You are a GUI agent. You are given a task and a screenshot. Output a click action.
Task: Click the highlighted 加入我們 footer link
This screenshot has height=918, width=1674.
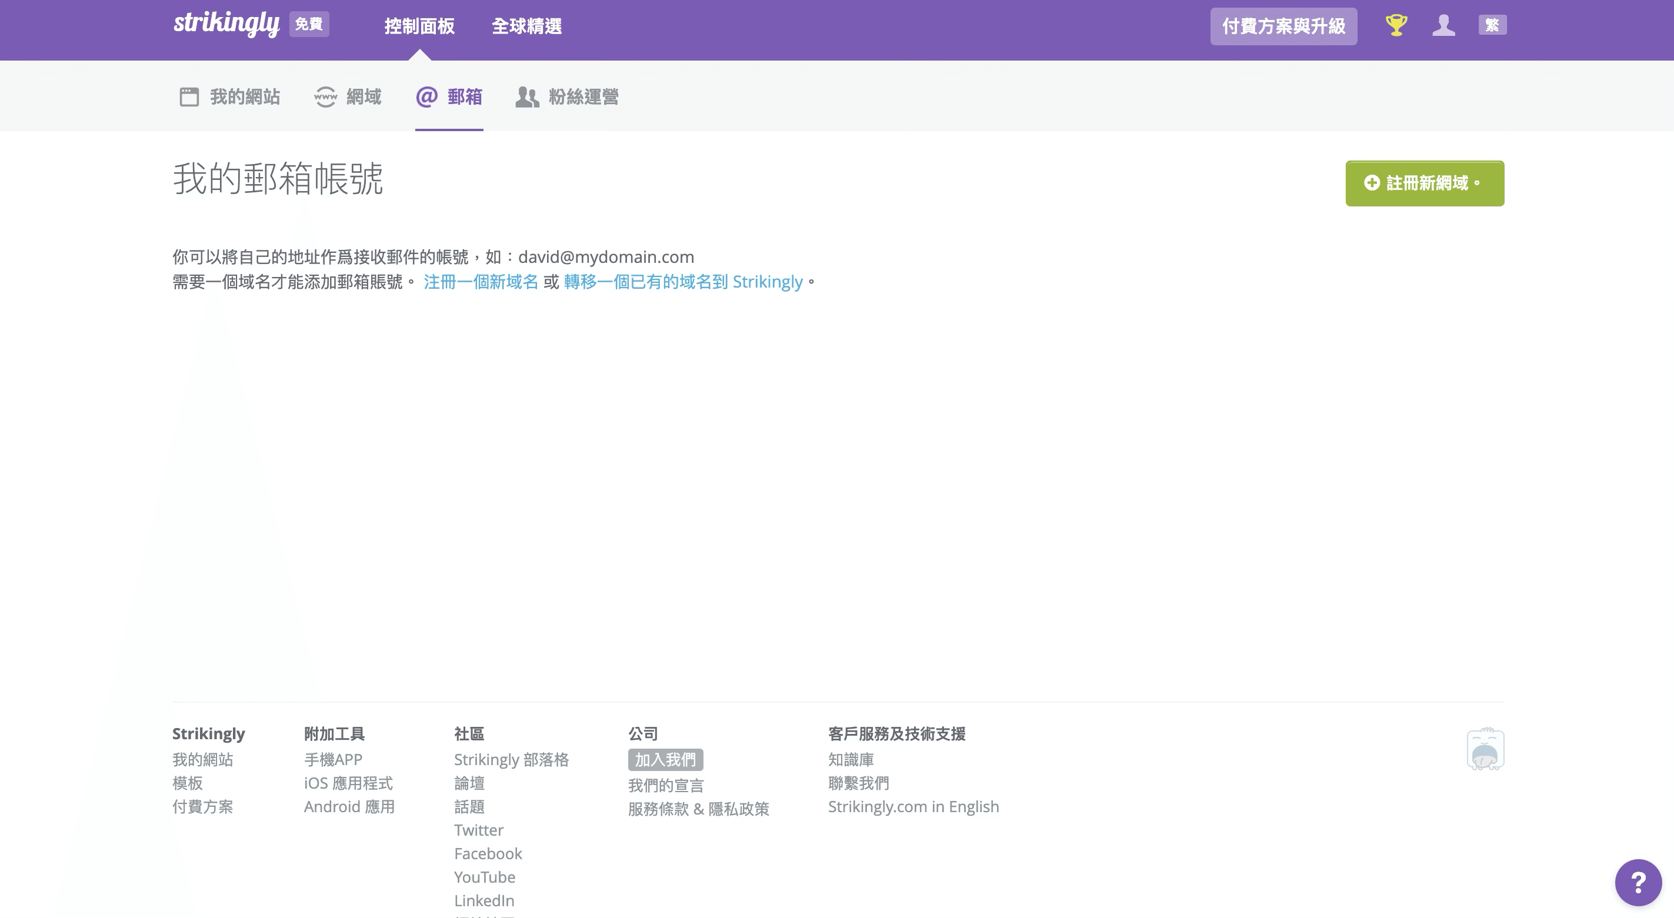[665, 759]
